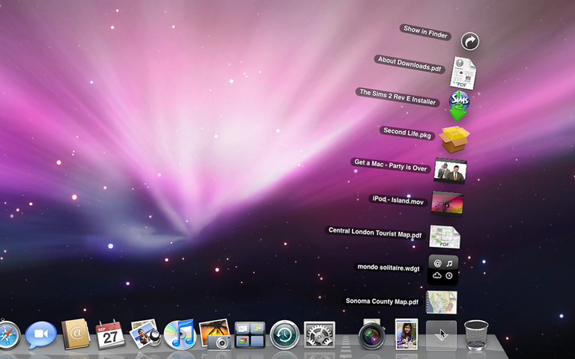Image resolution: width=575 pixels, height=359 pixels.
Task: Open The Sims 2 installer icon
Action: [x=459, y=106]
